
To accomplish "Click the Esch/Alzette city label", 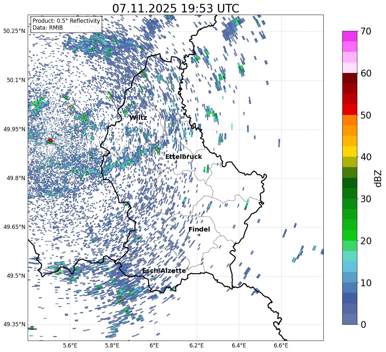I will tap(164, 271).
